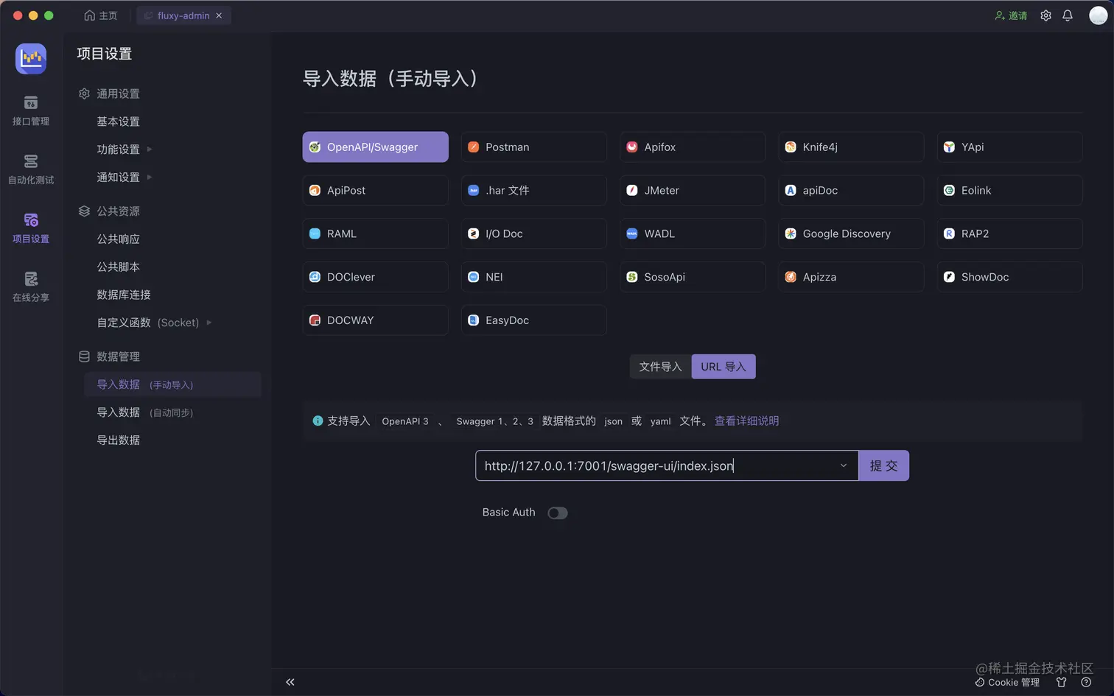Expand 自定义函数 (Socket) submenu
This screenshot has height=696, width=1114.
[153, 323]
